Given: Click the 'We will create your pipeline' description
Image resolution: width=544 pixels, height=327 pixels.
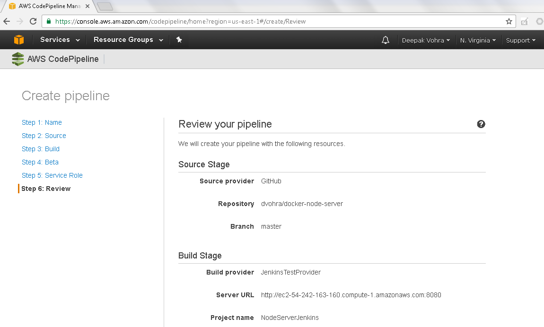Looking at the screenshot, I should [x=262, y=144].
